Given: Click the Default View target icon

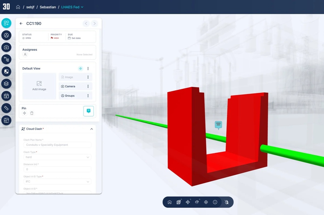Looking at the screenshot, I should click(80, 69).
